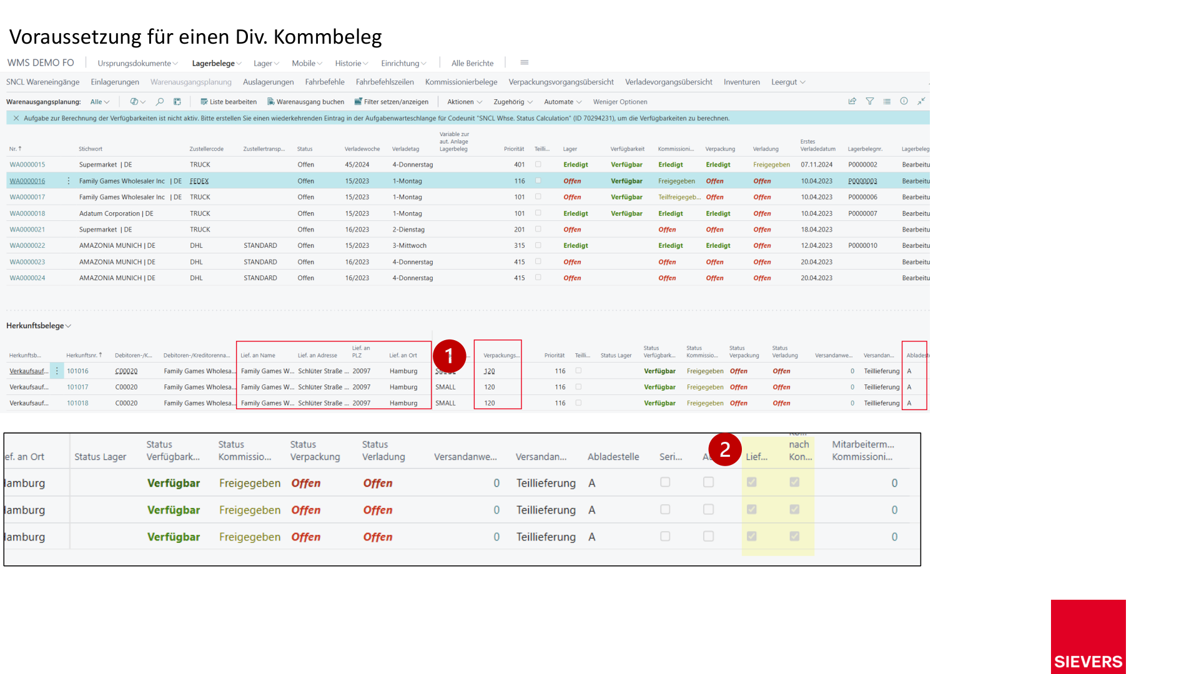
Task: Select the FEDEX cell of WA0000016
Action: (199, 181)
